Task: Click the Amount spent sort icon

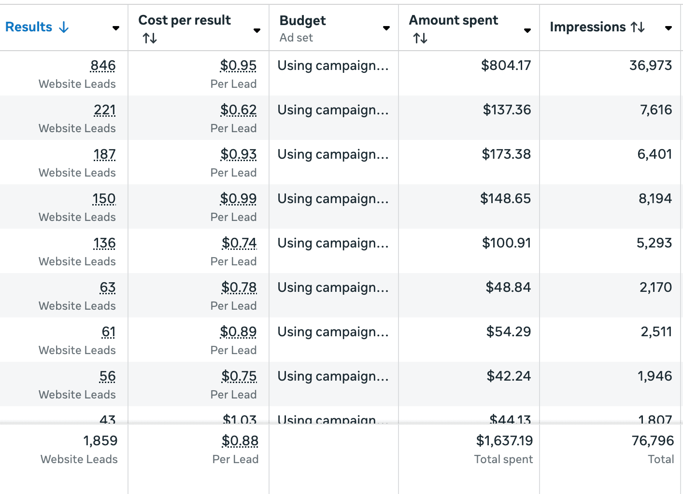Action: tap(420, 38)
